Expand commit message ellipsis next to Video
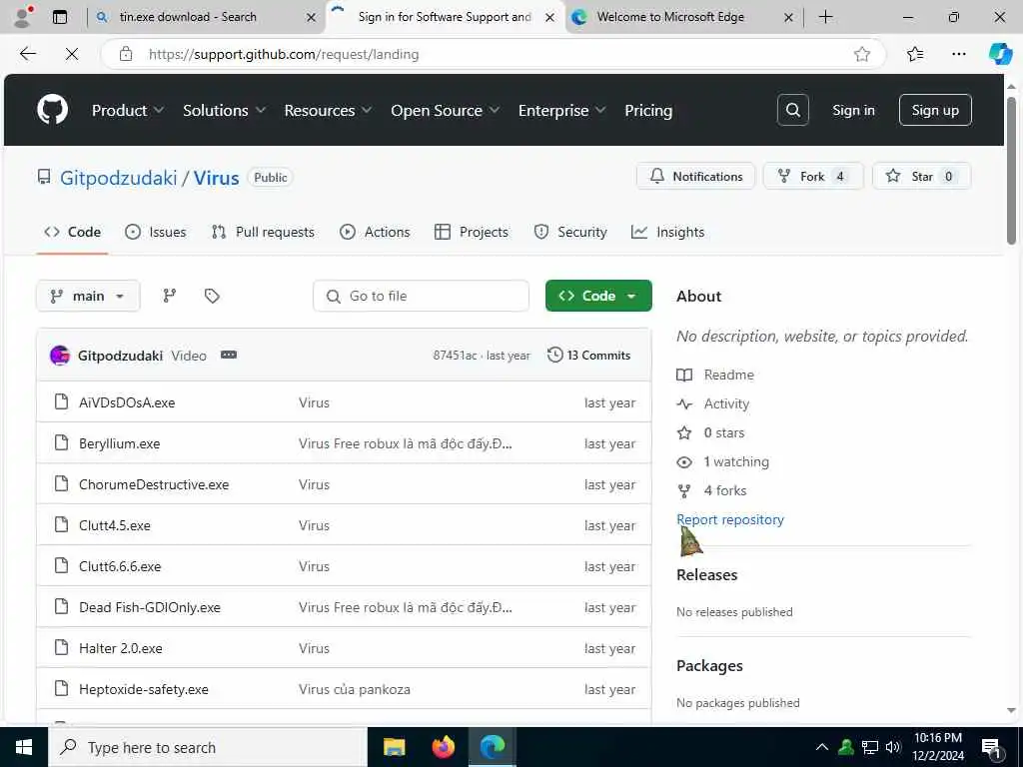Screen dimensions: 1023x767 [229, 355]
